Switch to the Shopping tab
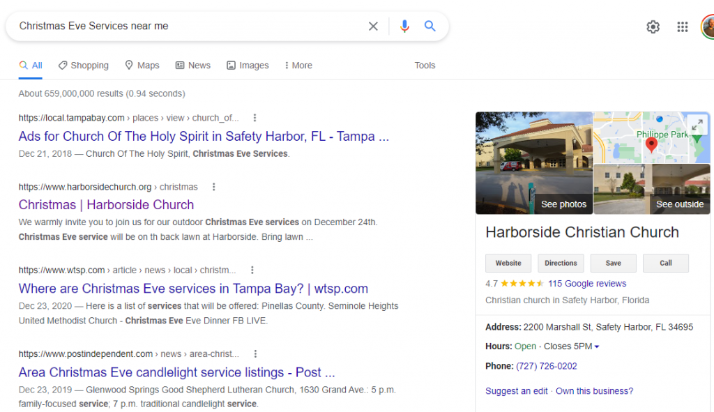714x412 pixels. pyautogui.click(x=84, y=66)
